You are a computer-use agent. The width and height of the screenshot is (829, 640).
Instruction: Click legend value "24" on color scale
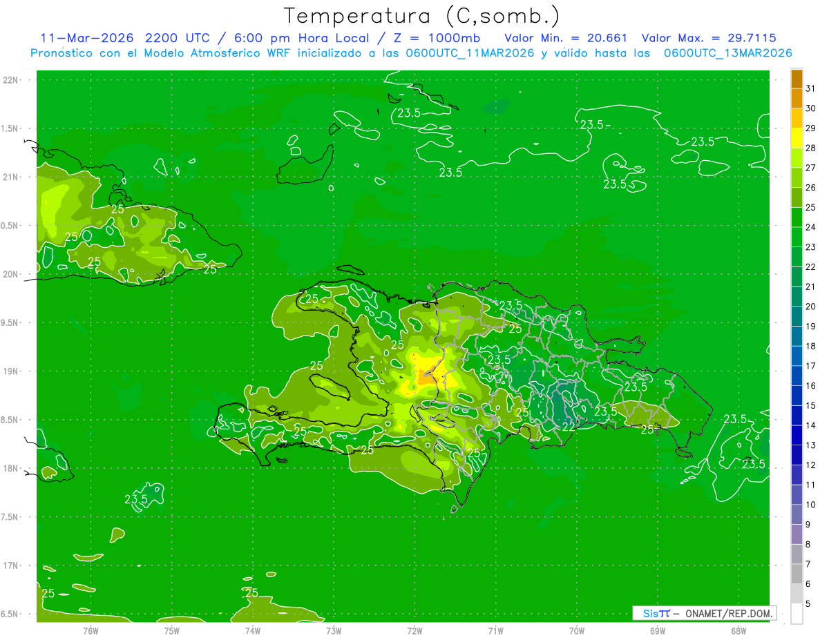(810, 227)
